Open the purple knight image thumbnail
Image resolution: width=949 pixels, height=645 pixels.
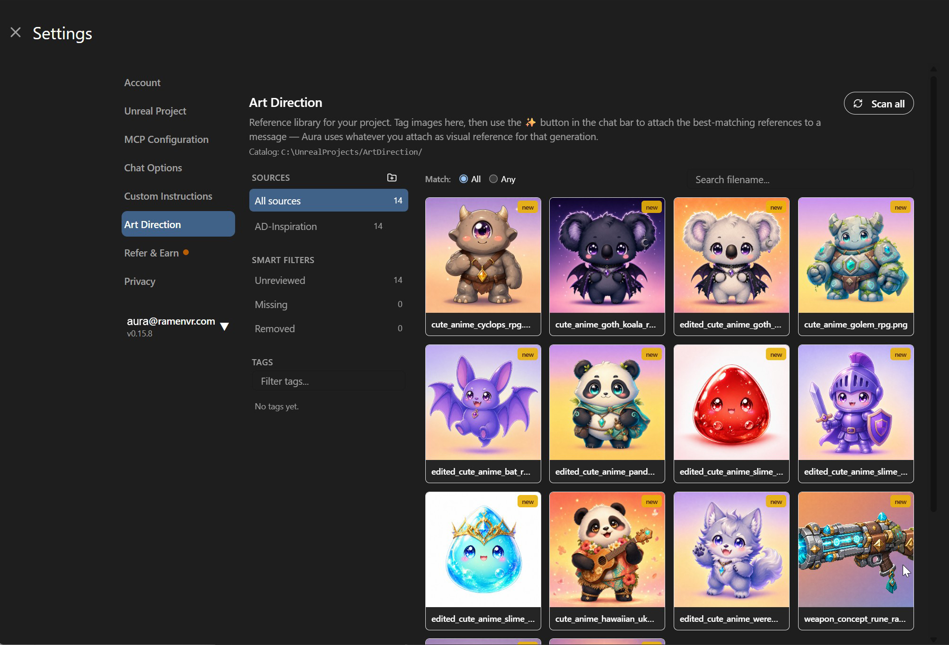856,414
